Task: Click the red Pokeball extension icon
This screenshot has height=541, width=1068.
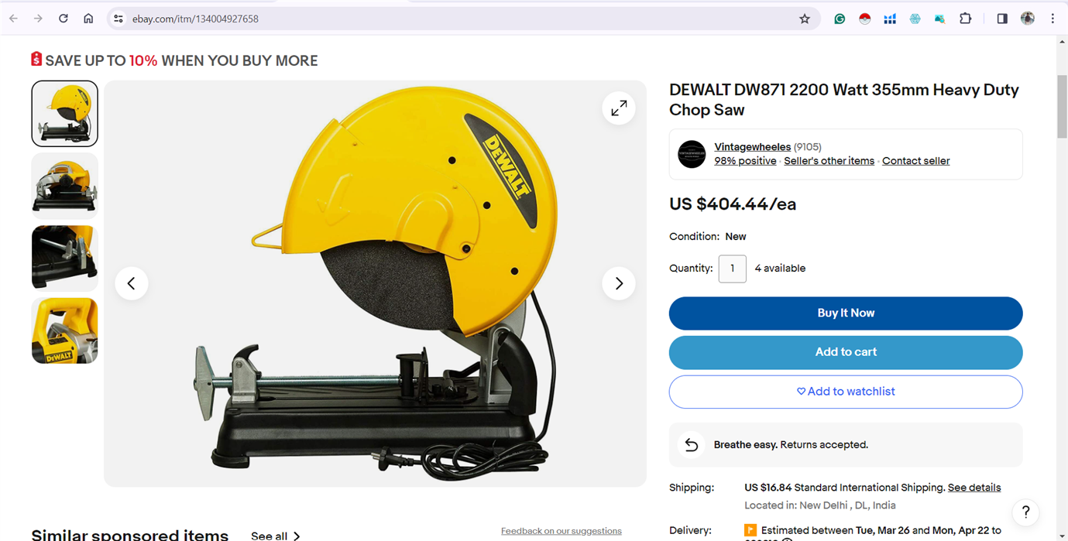Action: pos(865,19)
